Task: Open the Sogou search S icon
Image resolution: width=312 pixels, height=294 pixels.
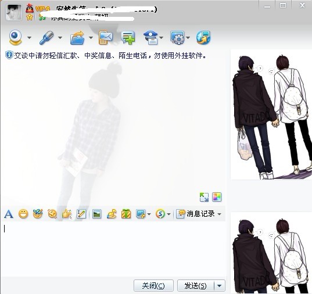Action: coord(160,214)
